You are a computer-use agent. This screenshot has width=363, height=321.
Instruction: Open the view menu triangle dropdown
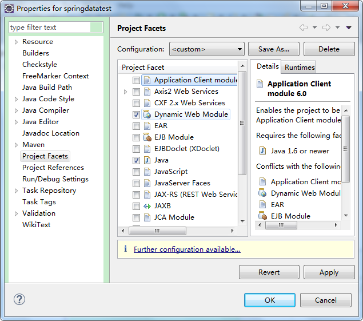(349, 28)
